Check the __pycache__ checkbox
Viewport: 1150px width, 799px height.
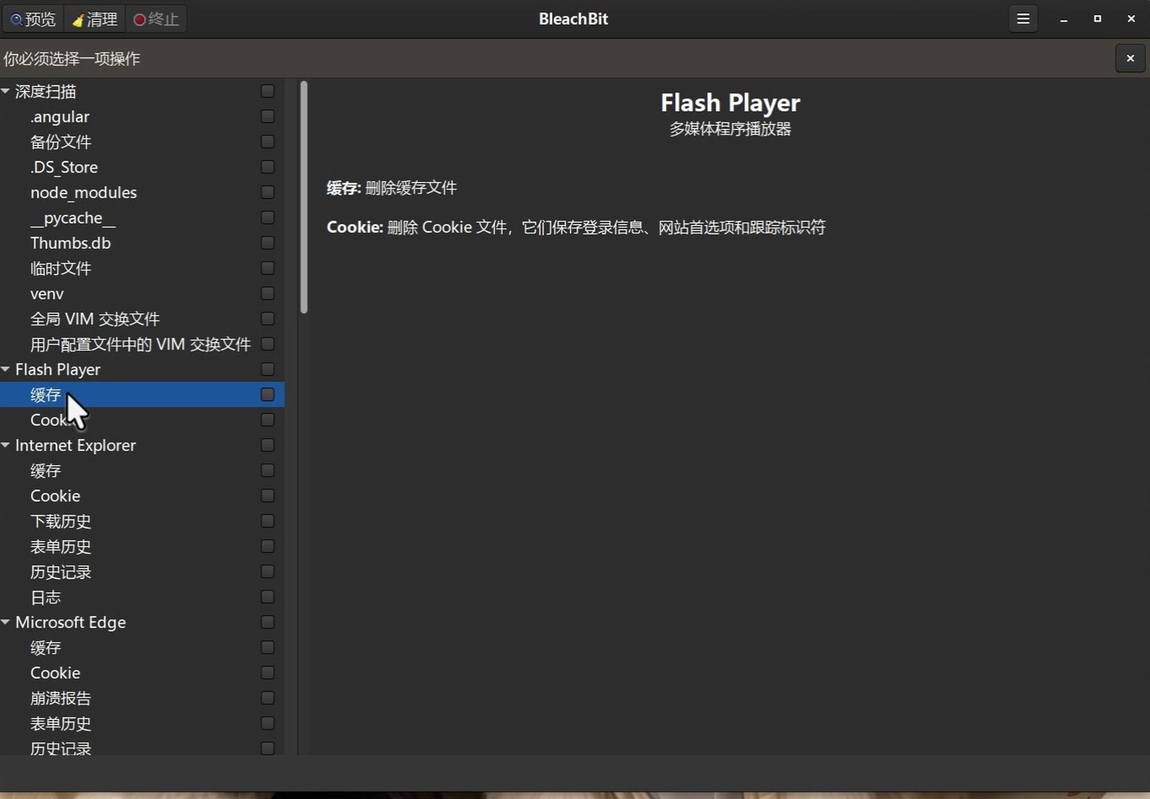[267, 217]
